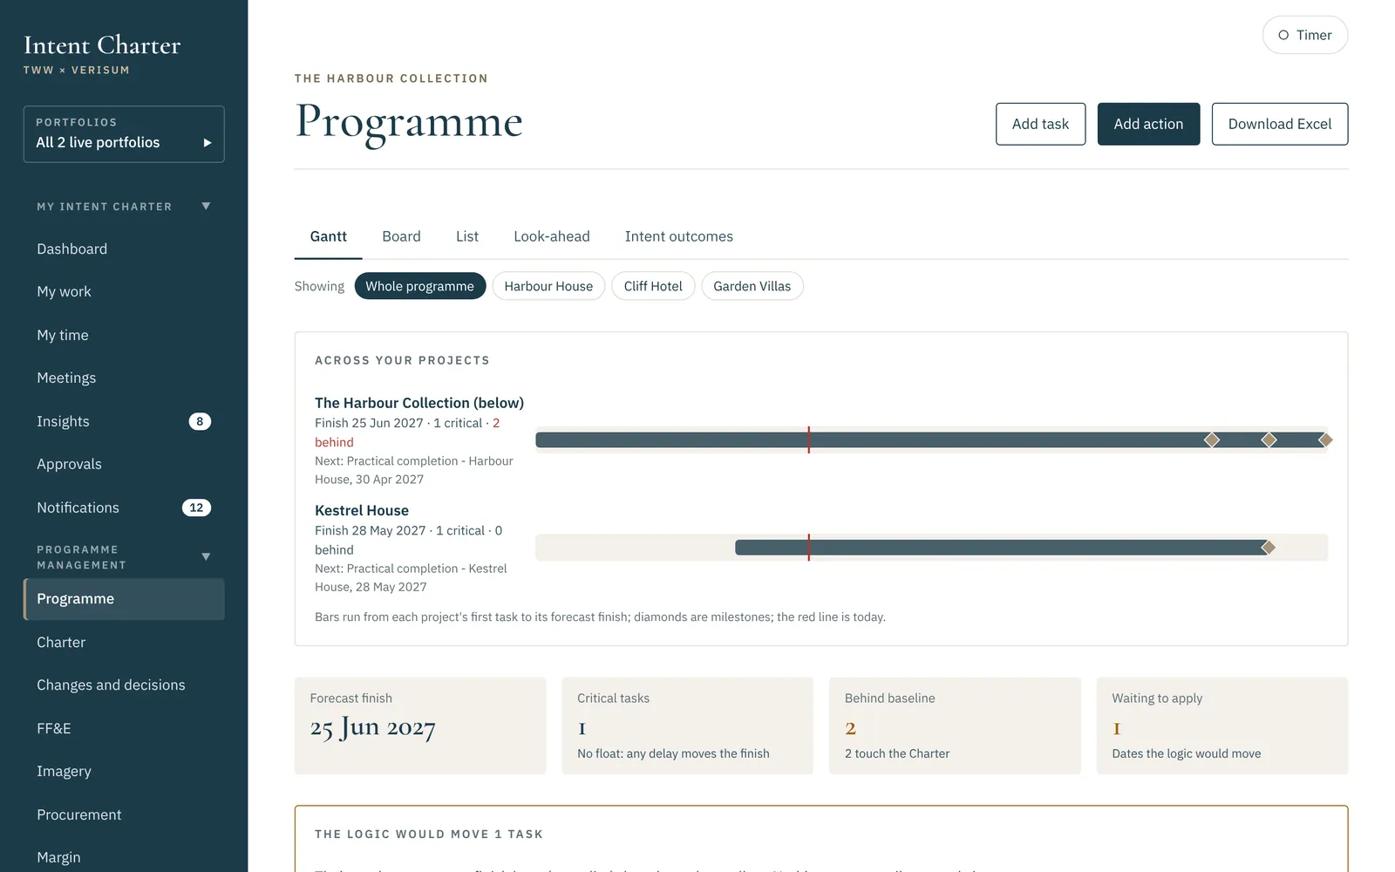Click the Waiting to apply card
Image resolution: width=1395 pixels, height=872 pixels.
1222,726
